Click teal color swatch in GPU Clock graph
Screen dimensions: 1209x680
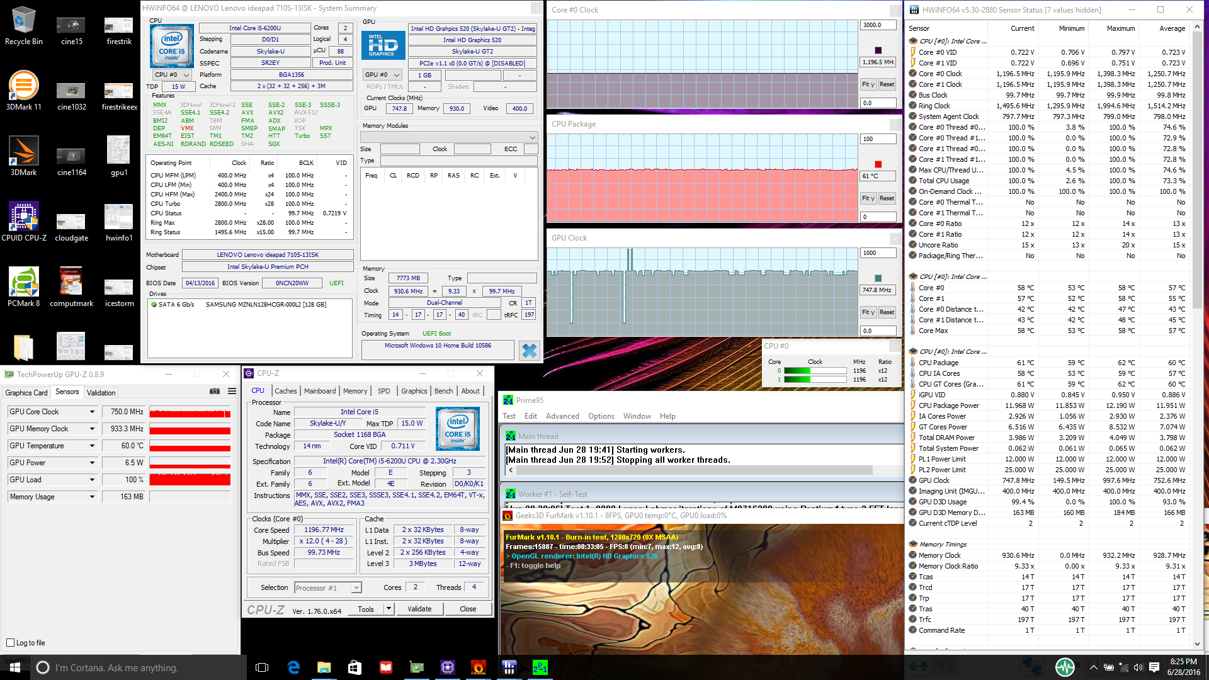tap(878, 278)
